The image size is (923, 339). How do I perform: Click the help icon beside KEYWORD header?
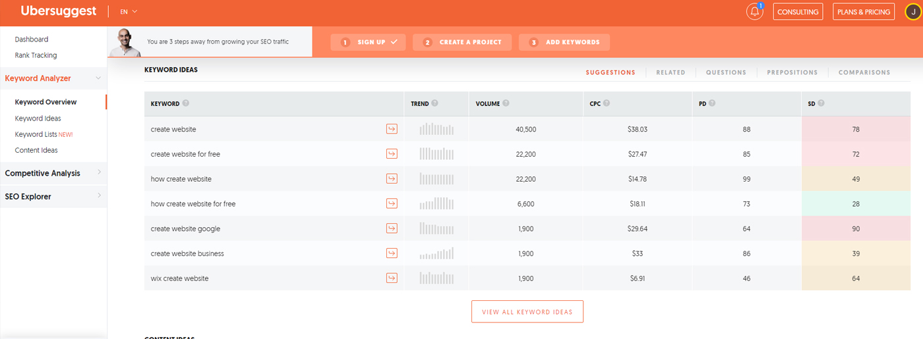click(186, 103)
